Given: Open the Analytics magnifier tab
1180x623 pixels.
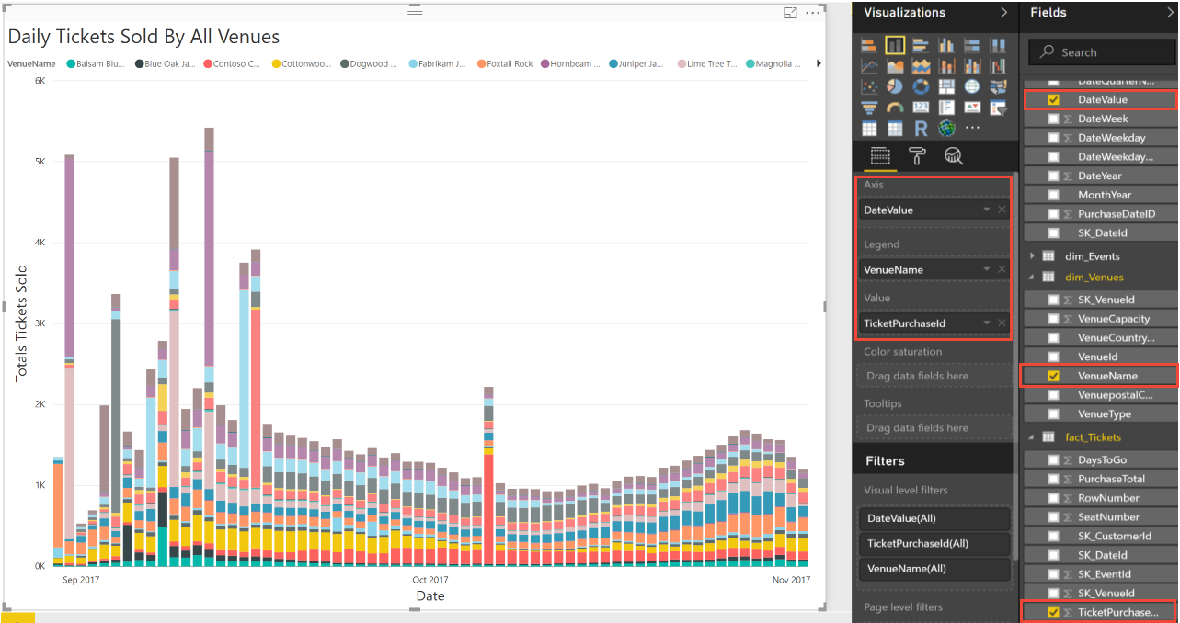Looking at the screenshot, I should coord(954,155).
